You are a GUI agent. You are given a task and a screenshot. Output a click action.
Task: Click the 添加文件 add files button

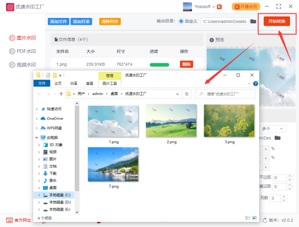pyautogui.click(x=58, y=22)
